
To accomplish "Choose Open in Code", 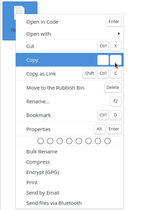I will click(x=70, y=22).
